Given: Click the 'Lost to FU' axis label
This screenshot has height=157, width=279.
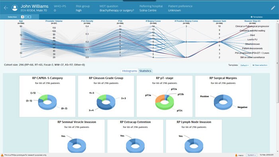Looking at the screenshot, I should tap(252, 39).
